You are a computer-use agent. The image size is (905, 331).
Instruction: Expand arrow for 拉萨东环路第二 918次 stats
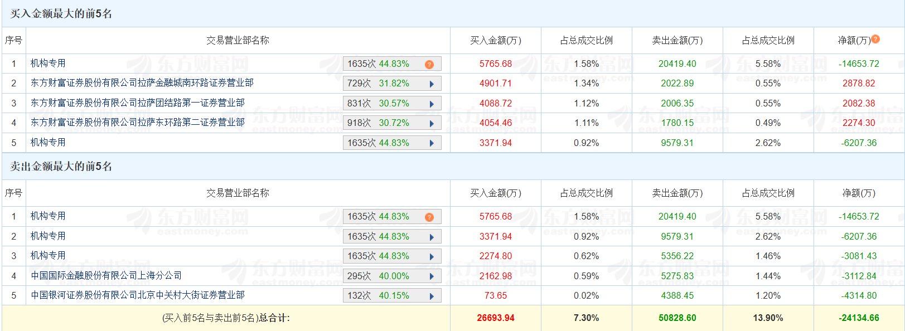tap(432, 124)
